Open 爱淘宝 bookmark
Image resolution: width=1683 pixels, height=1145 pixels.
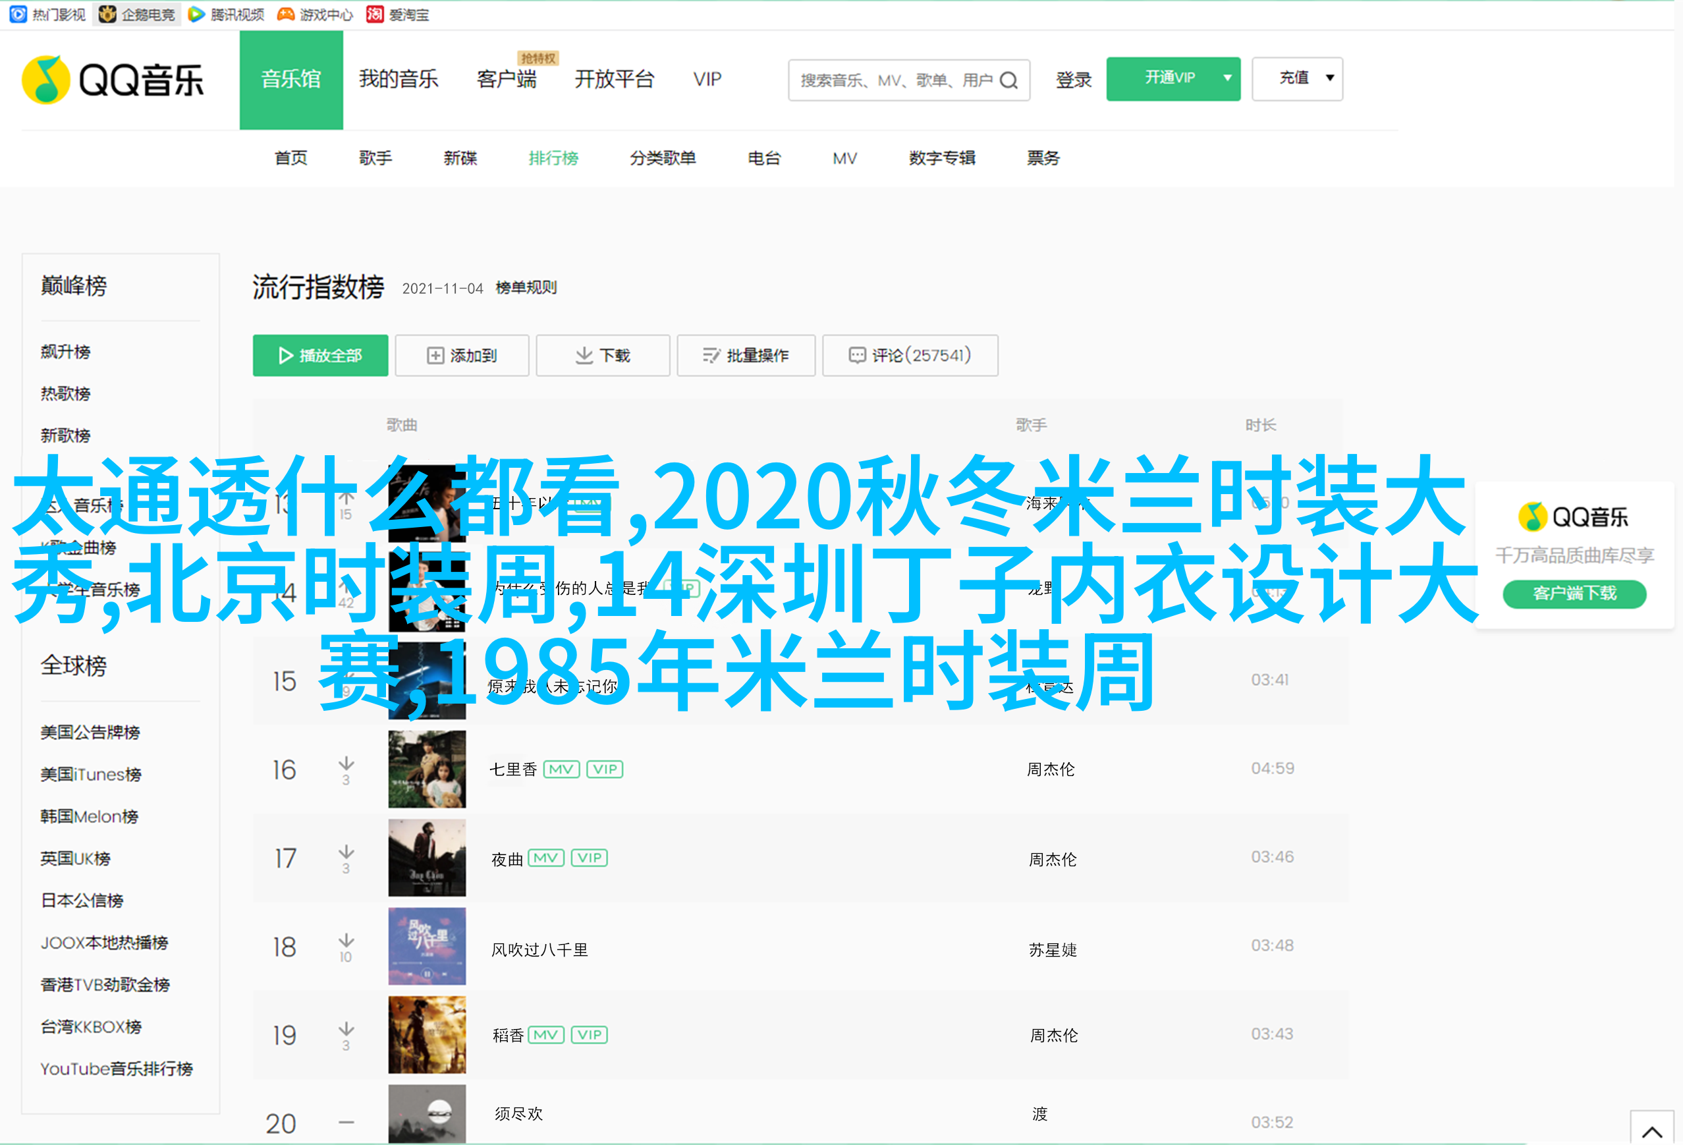(398, 14)
